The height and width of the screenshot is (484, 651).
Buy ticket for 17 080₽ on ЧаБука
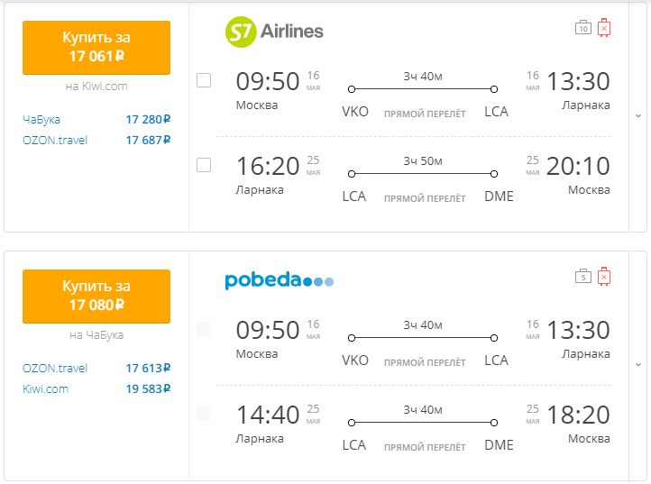96,297
